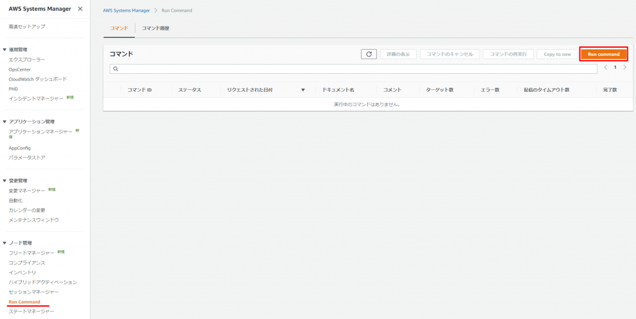
Task: Click the エラー数 column header
Action: tap(490, 90)
